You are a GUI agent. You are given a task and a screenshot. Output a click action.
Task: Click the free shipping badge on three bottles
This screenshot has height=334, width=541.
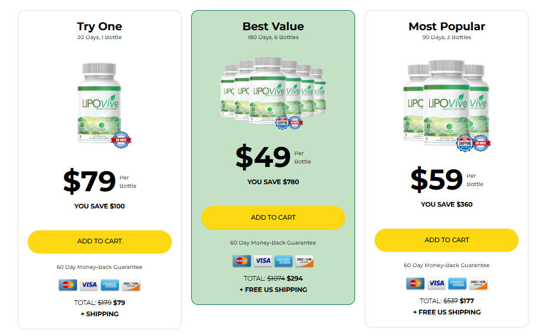pos(465,143)
